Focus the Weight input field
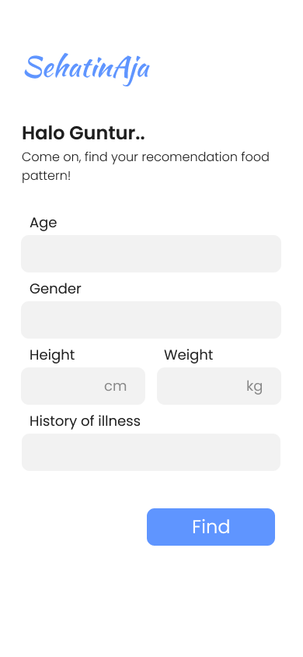 tap(219, 386)
